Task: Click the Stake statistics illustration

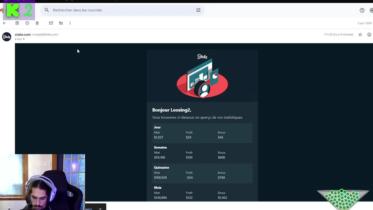Action: pyautogui.click(x=202, y=78)
